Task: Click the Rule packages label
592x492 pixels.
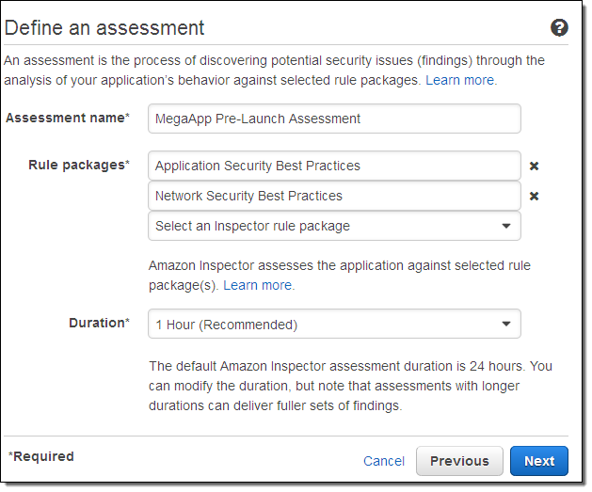Action: tap(79, 165)
